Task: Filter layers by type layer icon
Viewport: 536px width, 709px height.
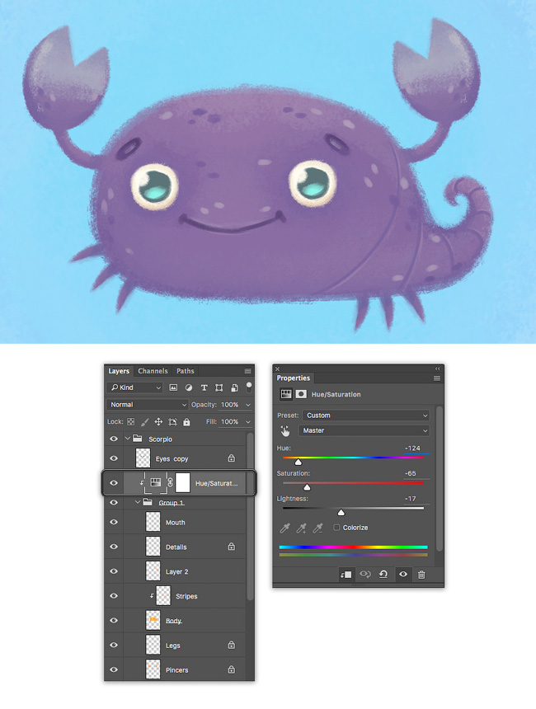Action: pos(204,387)
